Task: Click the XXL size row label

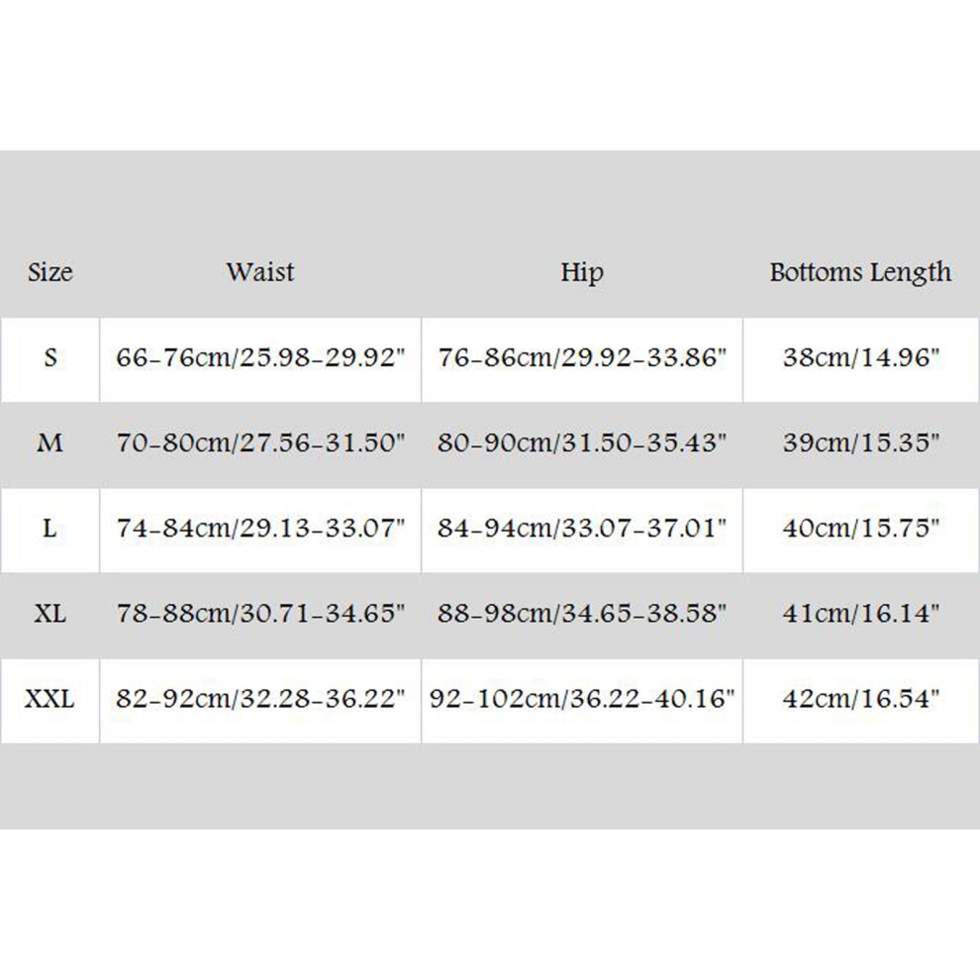Action: [x=50, y=700]
